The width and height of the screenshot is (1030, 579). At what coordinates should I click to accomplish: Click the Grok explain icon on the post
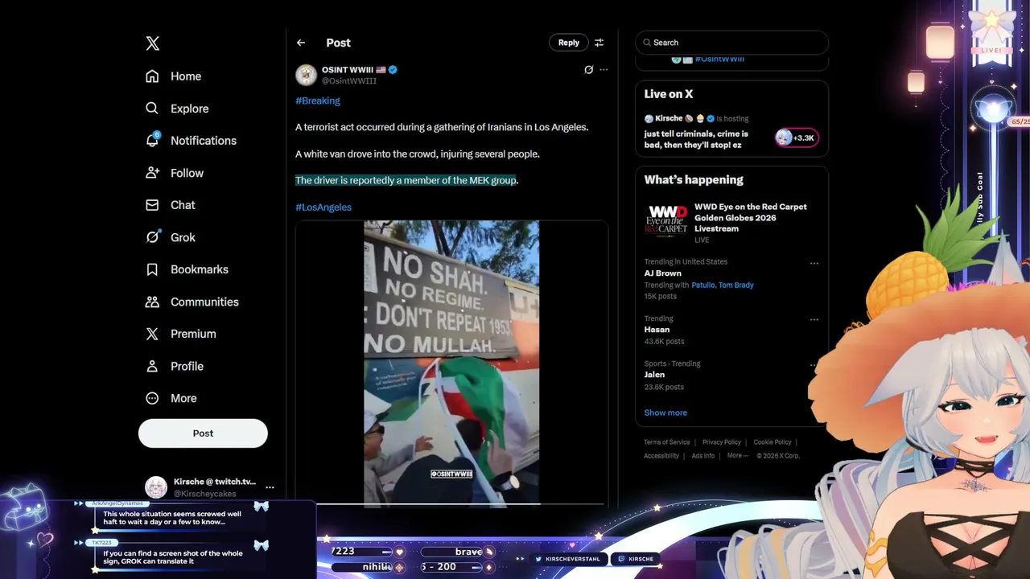pos(588,70)
